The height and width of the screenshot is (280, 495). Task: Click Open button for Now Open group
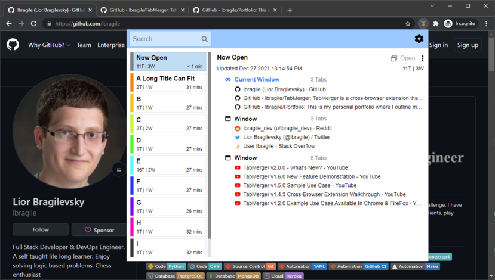point(403,58)
